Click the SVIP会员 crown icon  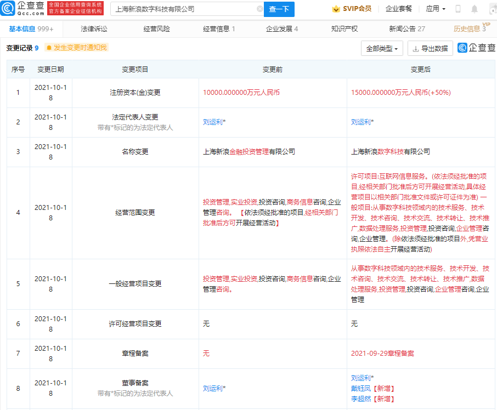tap(336, 9)
